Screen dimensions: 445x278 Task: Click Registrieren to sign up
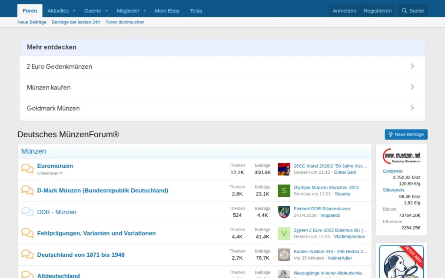click(378, 11)
